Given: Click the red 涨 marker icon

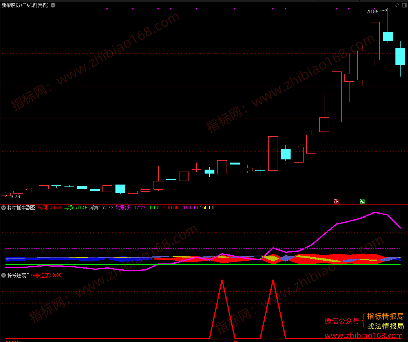Looking at the screenshot, I should [336, 201].
